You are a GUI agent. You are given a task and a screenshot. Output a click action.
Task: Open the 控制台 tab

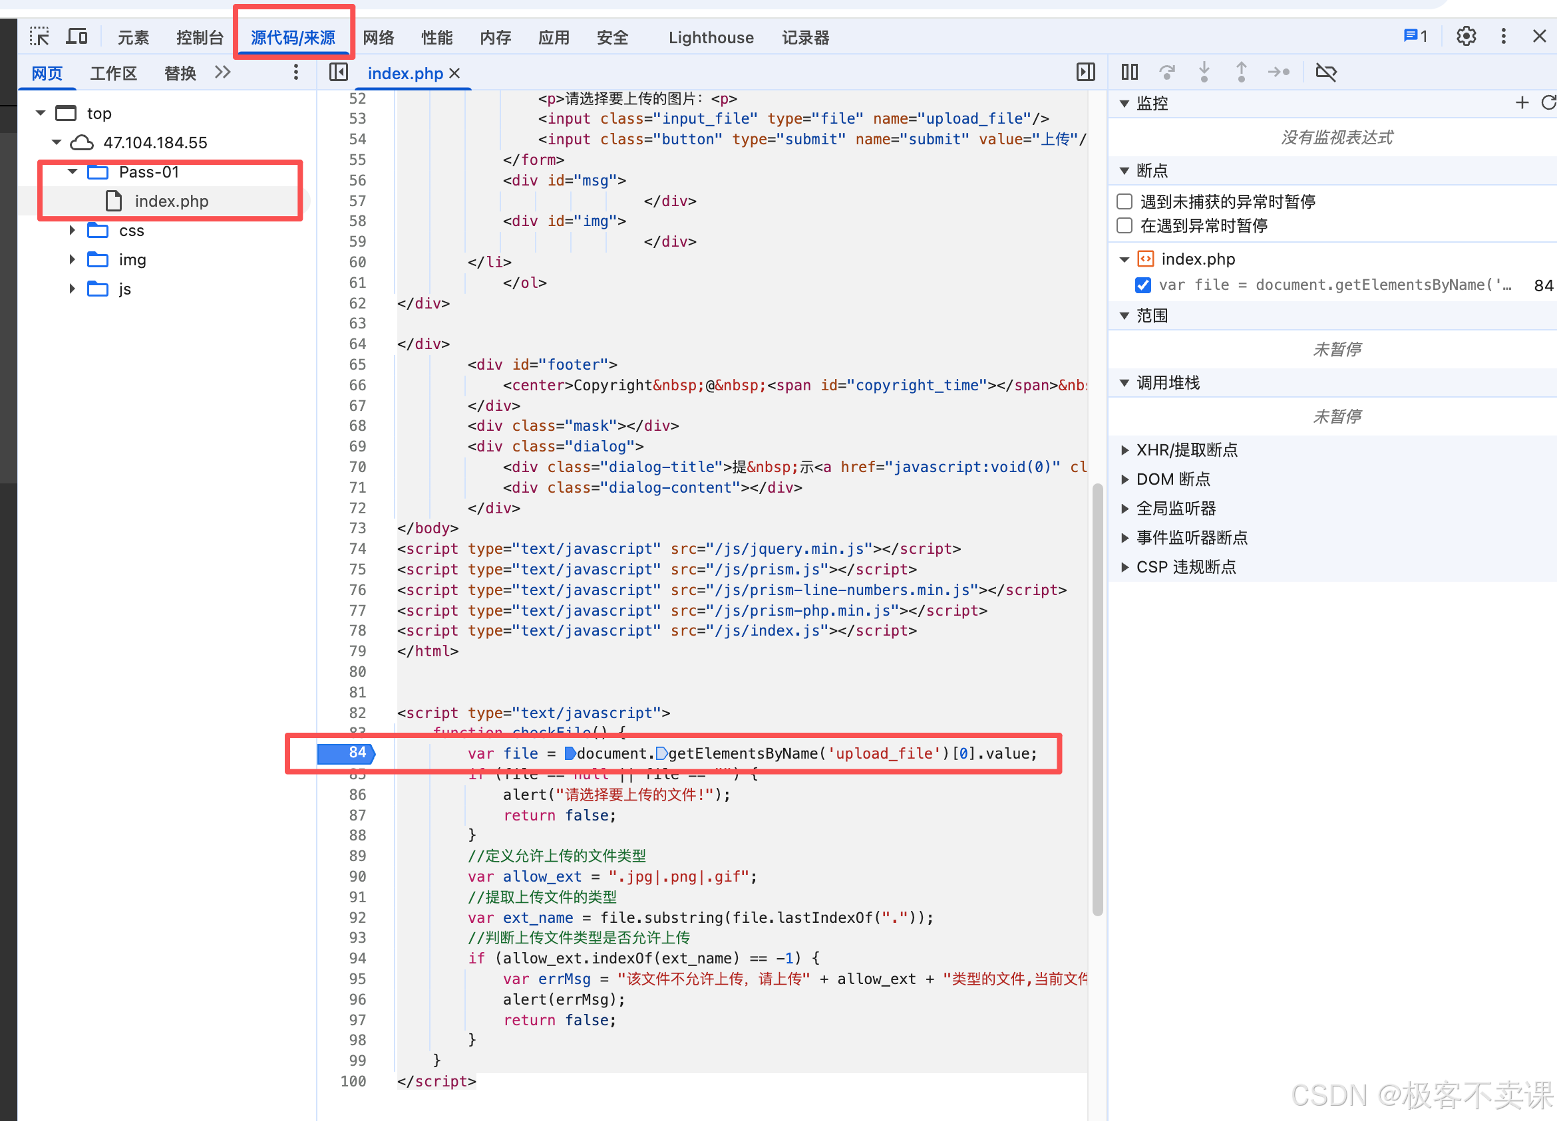(200, 38)
